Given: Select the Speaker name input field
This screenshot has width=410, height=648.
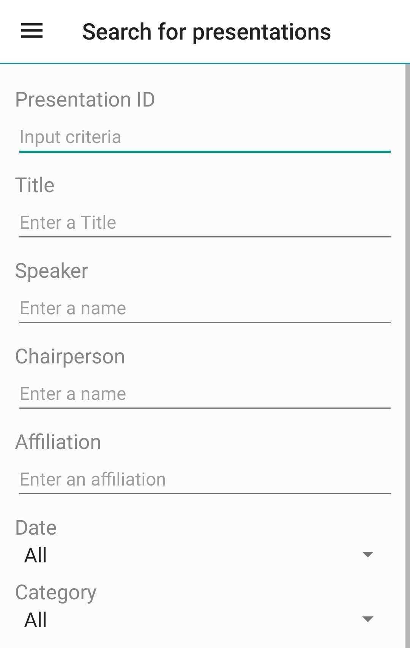Looking at the screenshot, I should (x=205, y=308).
